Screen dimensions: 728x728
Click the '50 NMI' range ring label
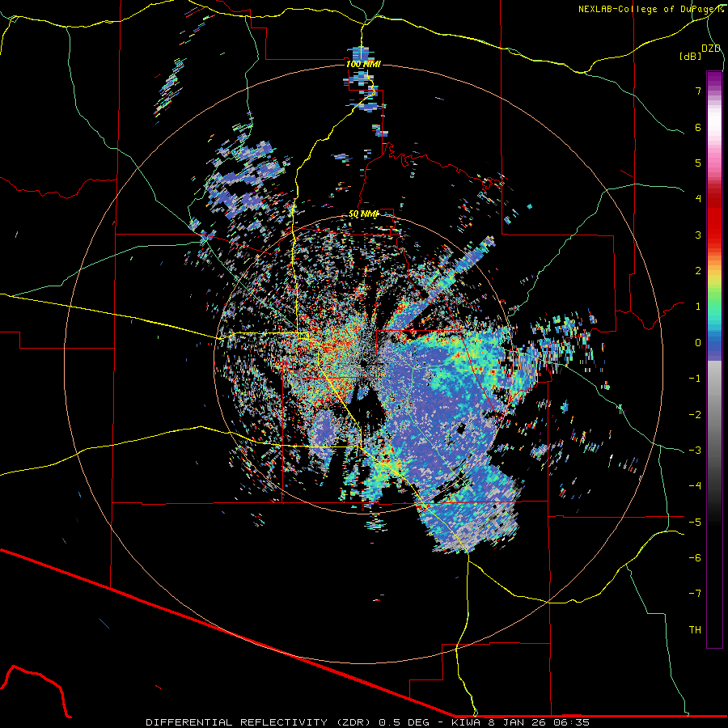(363, 214)
